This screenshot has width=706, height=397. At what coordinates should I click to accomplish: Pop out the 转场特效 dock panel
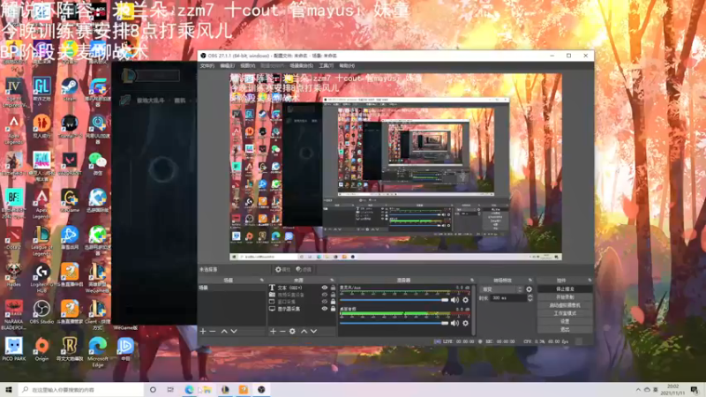530,280
